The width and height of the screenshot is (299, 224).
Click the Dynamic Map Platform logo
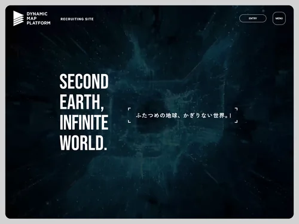tap(32, 19)
